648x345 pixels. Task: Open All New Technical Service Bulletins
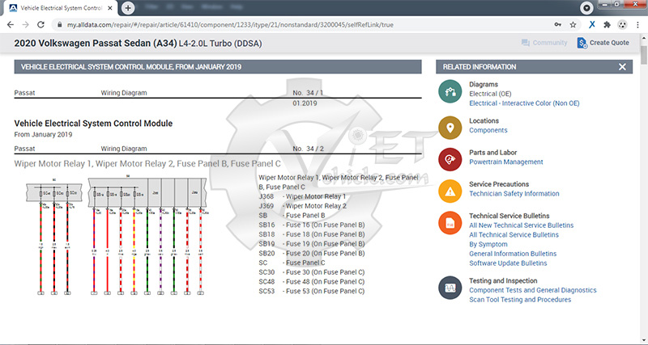tap(521, 225)
